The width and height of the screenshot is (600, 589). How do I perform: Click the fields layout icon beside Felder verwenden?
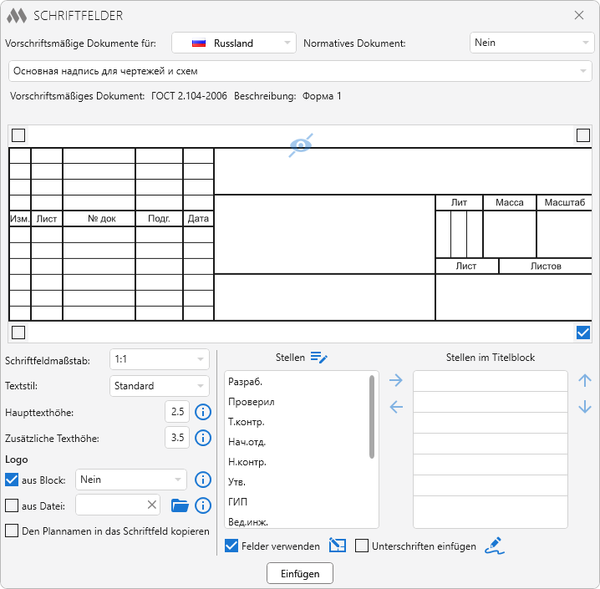click(337, 546)
